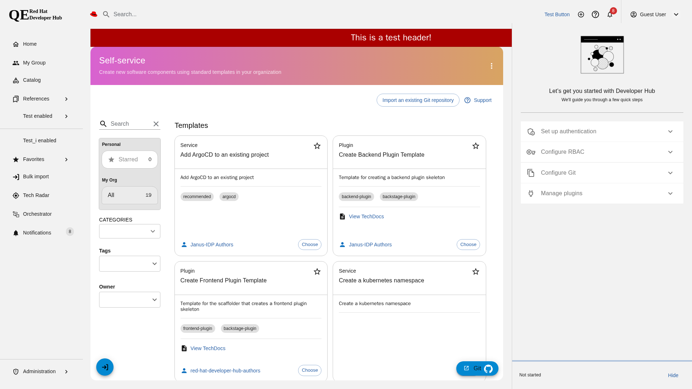This screenshot has width=692, height=389.
Task: Expand the Set up authentication step
Action: tap(602, 131)
